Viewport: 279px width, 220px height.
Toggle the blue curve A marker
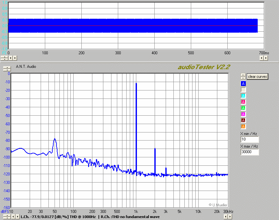click(x=243, y=84)
